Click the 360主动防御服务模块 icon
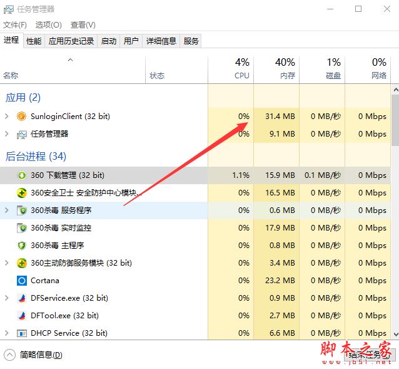Screen dimensions: 399x369 pyautogui.click(x=22, y=263)
